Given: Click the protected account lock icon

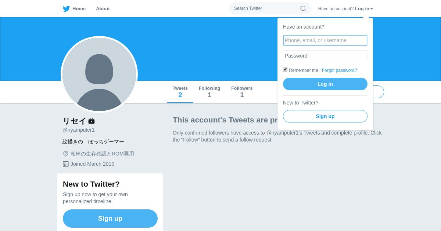Looking at the screenshot, I should 92,121.
